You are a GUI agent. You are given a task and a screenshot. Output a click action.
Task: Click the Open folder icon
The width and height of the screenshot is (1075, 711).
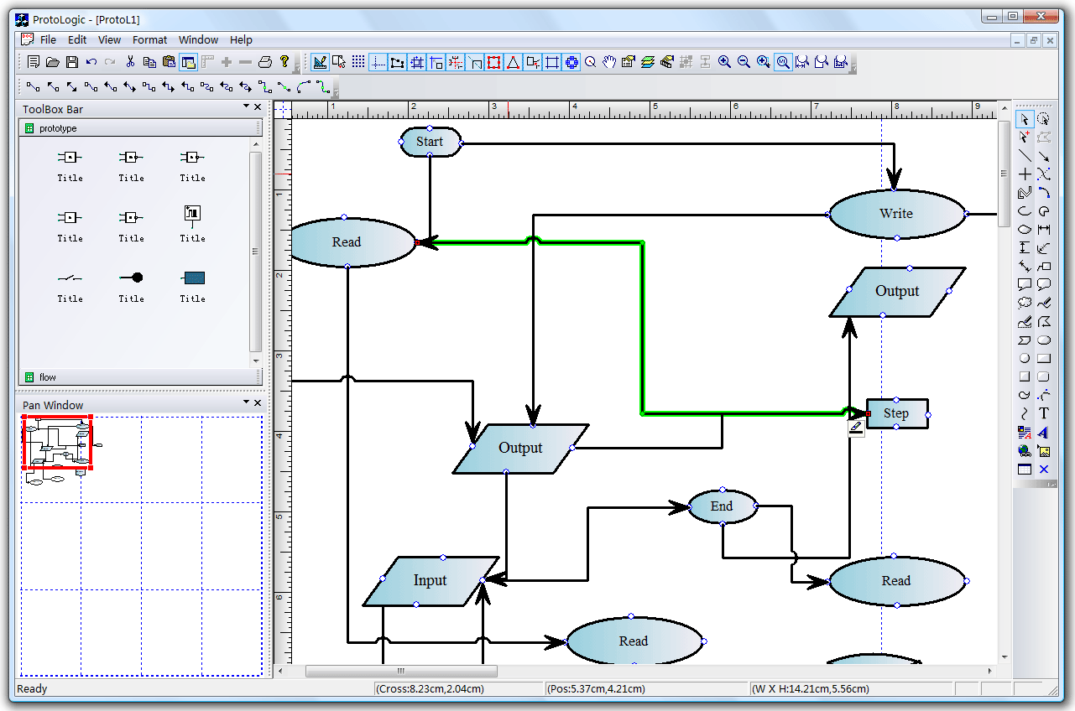53,62
